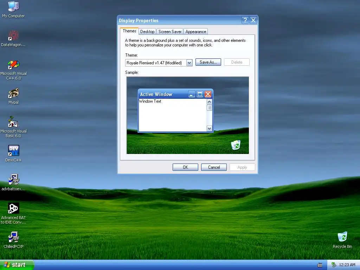Click the 12:23 AM clock
360x270 pixels.
coord(347,265)
